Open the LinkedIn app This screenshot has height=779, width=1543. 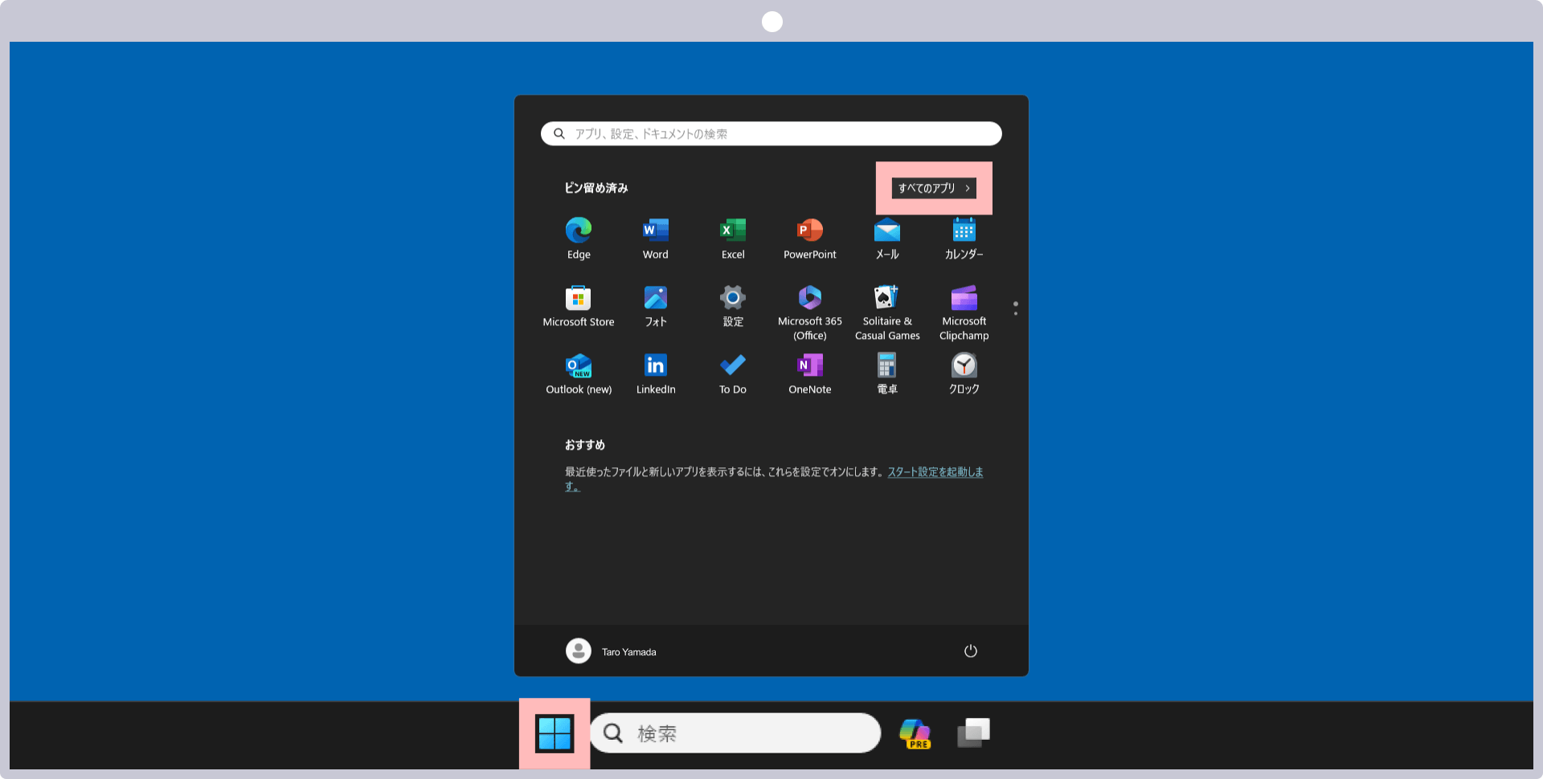pyautogui.click(x=656, y=374)
